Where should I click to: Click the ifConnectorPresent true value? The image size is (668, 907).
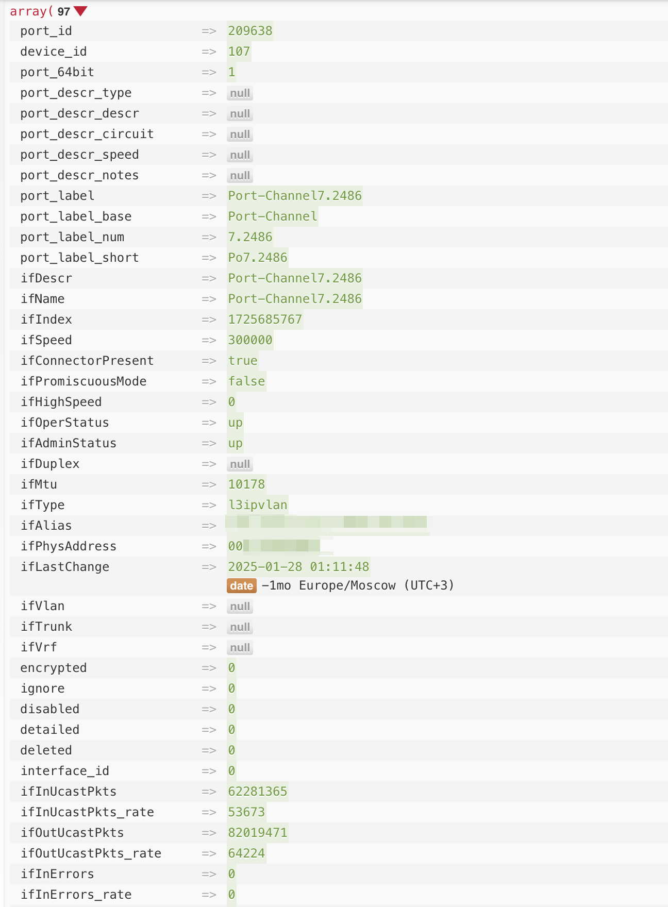243,361
